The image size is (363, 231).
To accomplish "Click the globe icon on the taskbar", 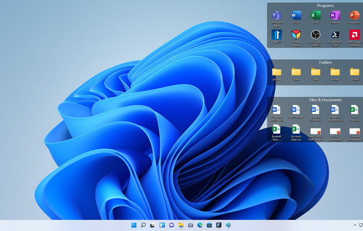I will click(228, 225).
